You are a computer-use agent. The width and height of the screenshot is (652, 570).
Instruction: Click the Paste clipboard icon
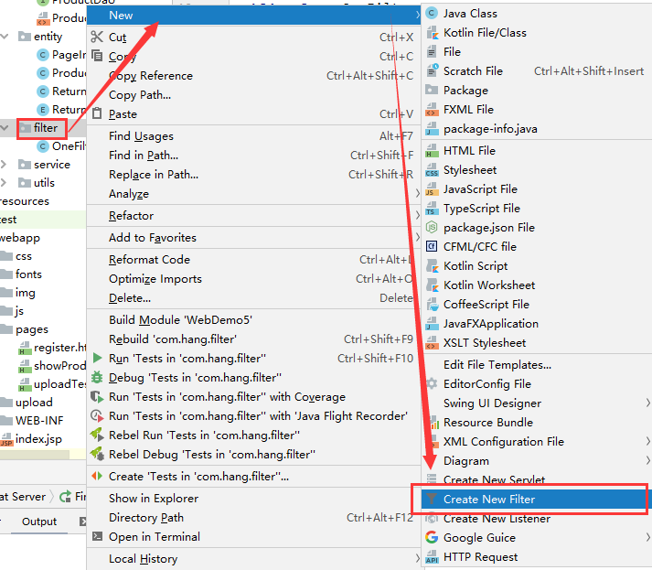point(96,113)
